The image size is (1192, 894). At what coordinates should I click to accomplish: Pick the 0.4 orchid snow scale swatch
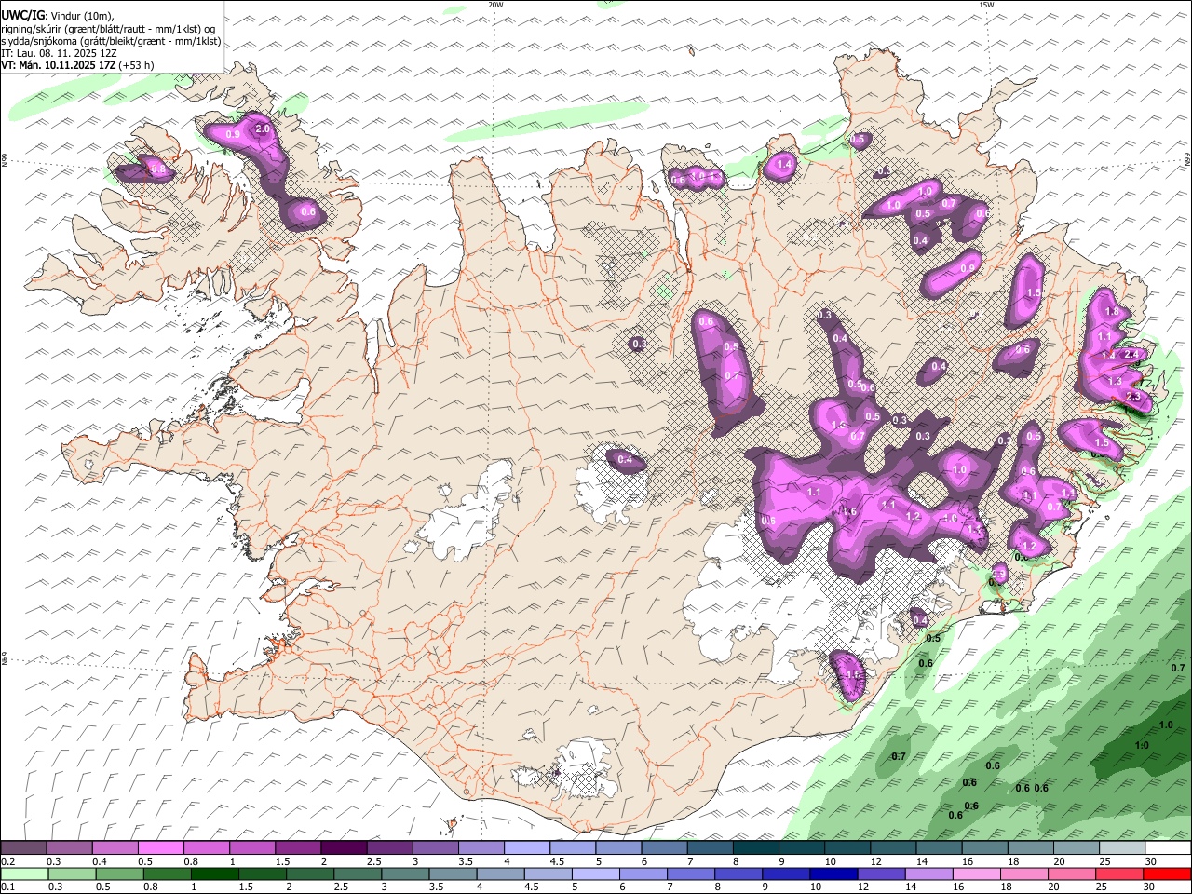click(x=115, y=848)
